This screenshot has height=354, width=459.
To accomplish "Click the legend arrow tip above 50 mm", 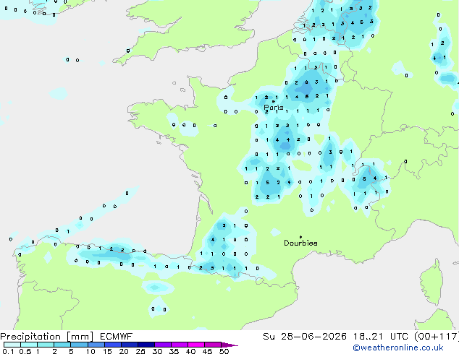I will click(230, 345).
